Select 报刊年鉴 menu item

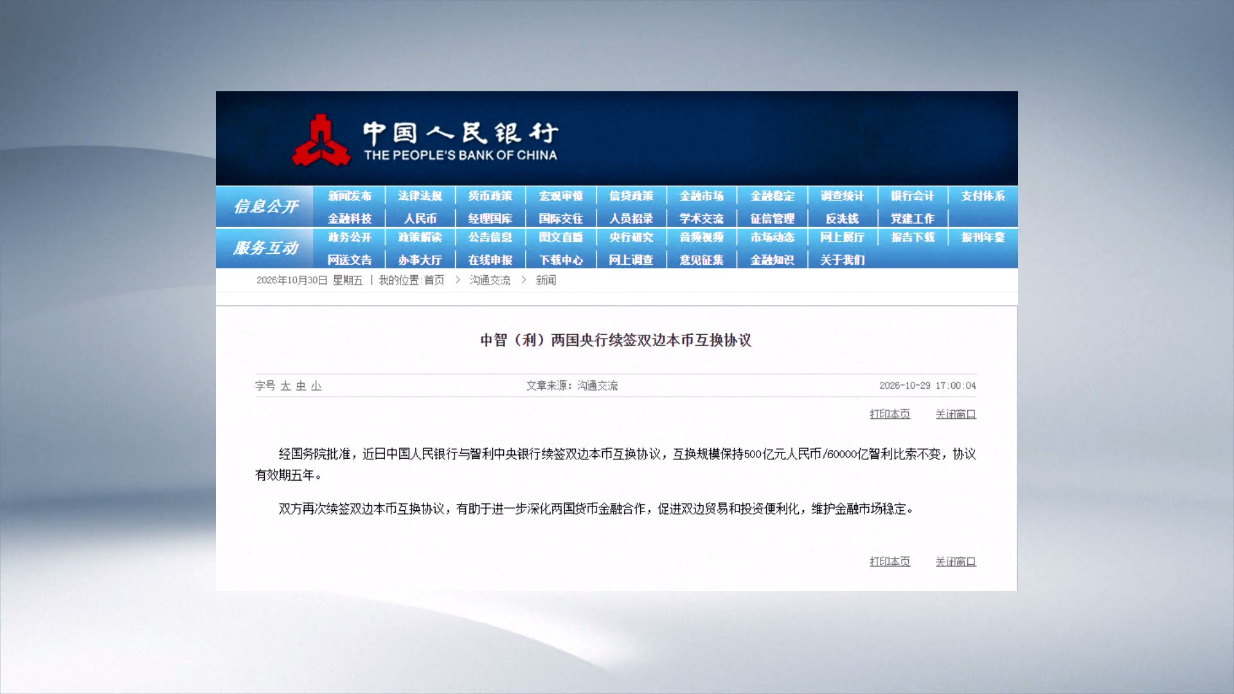tap(983, 237)
